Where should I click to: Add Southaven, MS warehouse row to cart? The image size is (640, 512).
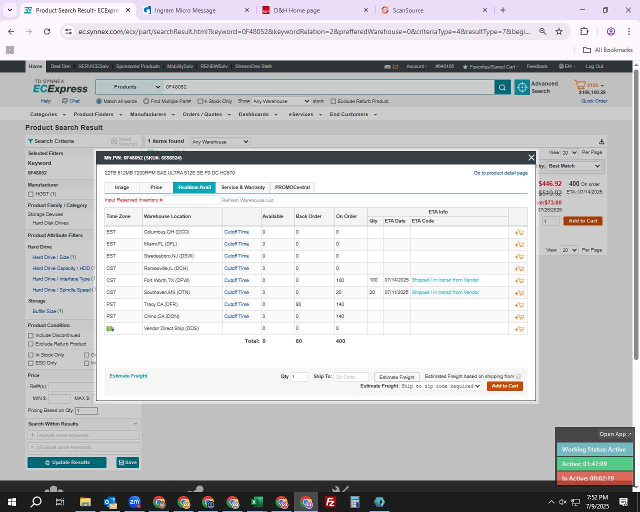click(519, 293)
